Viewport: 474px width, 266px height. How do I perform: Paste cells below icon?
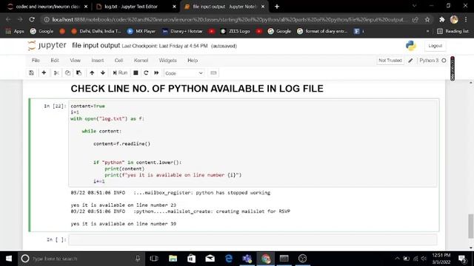tap(79, 73)
